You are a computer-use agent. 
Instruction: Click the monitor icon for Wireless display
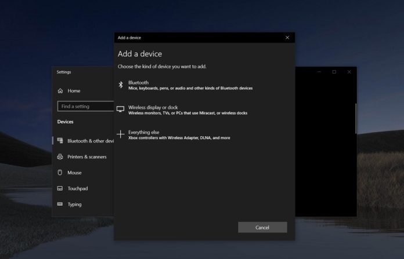tap(121, 109)
